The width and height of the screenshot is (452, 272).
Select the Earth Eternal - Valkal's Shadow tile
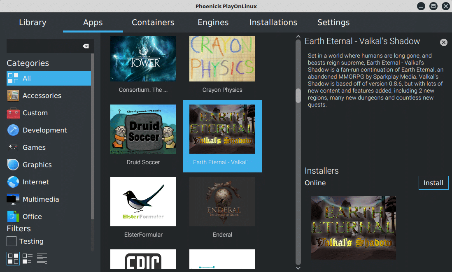click(x=222, y=136)
